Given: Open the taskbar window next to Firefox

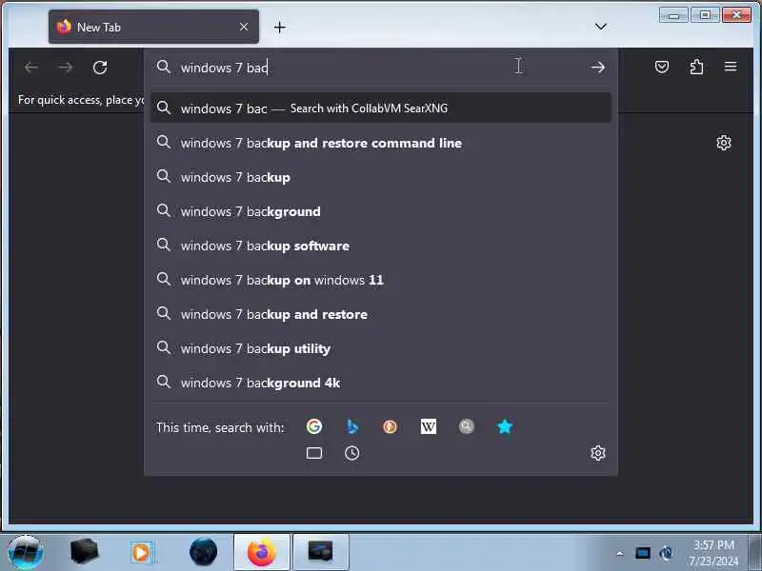Looking at the screenshot, I should tap(321, 552).
